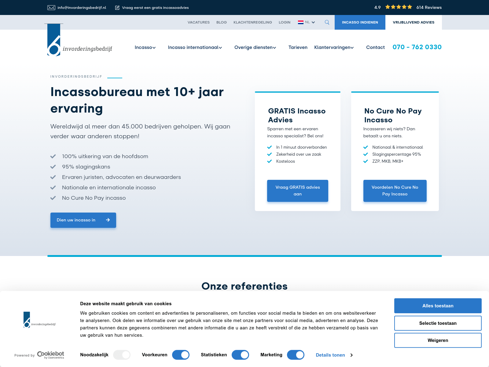Image resolution: width=489 pixels, height=367 pixels.
Task: Click the Vrijblijvend advies button
Action: (414, 22)
